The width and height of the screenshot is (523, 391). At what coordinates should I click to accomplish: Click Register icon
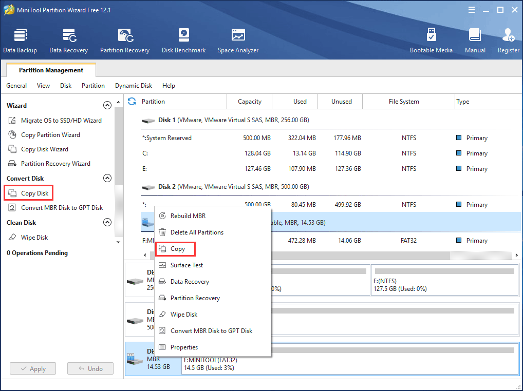(x=508, y=41)
